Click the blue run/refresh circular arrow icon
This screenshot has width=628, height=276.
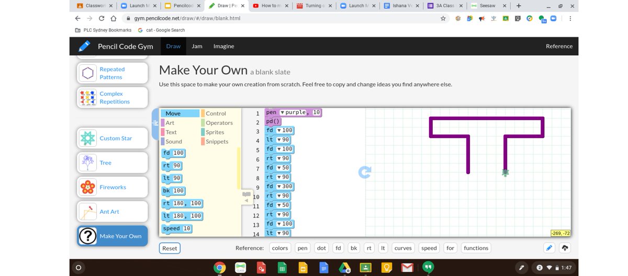pyautogui.click(x=365, y=172)
